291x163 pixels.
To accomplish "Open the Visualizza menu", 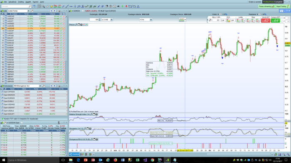I will (12, 2).
